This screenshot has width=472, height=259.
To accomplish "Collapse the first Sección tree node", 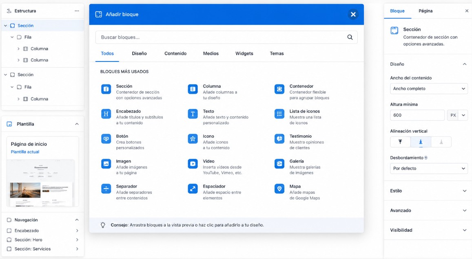I will coord(5,26).
